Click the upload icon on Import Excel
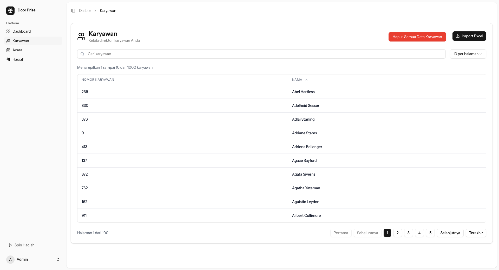The width and height of the screenshot is (499, 270). [458, 36]
